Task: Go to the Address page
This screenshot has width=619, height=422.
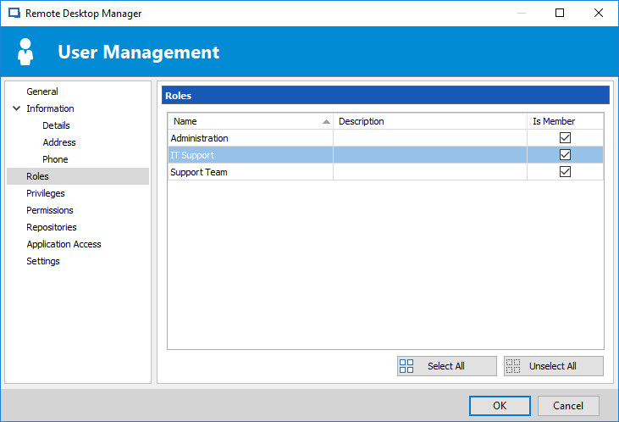Action: 59,142
